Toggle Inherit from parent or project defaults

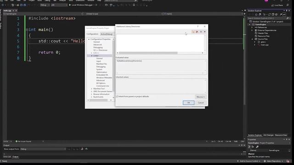click(x=117, y=97)
